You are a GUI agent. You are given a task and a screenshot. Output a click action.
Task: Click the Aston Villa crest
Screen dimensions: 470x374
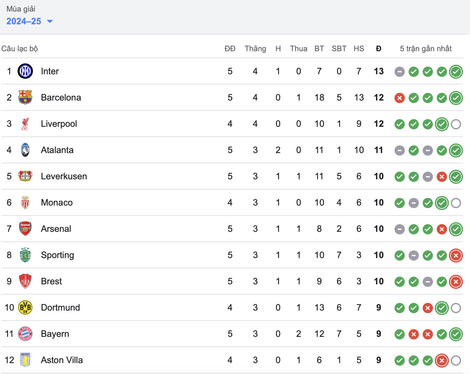coord(25,360)
